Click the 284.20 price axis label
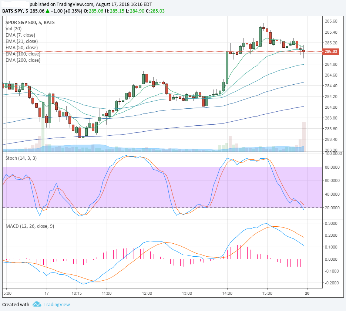 click(x=331, y=97)
